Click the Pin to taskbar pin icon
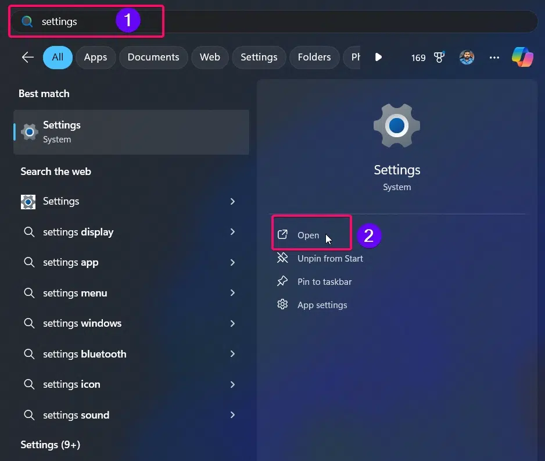 [282, 281]
